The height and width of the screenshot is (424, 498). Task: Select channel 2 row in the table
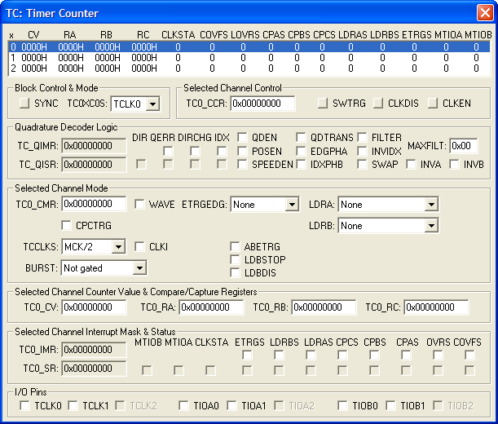coord(249,68)
